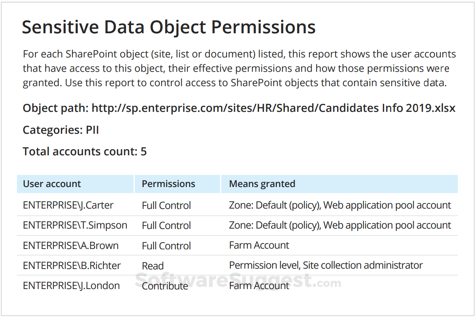476x317 pixels.
Task: Select the ENTERPRISE\B.Richter user account
Action: click(x=72, y=266)
